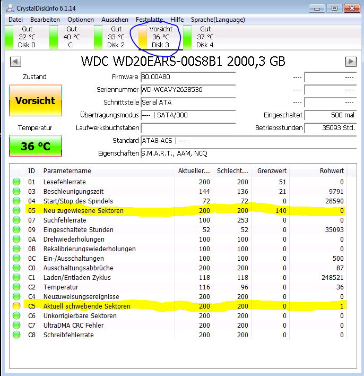Image resolution: width=364 pixels, height=376 pixels.
Task: Click yellow warning icon of Aktuell schwebende Sektoren
Action: (16, 306)
